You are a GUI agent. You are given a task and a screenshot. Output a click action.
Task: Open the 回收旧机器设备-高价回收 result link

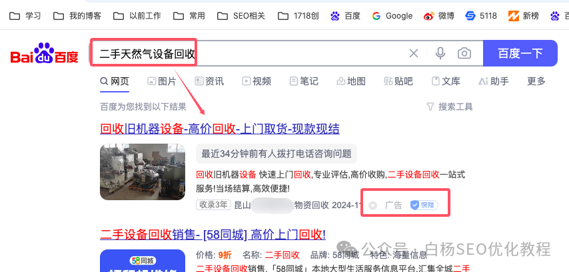(x=220, y=128)
